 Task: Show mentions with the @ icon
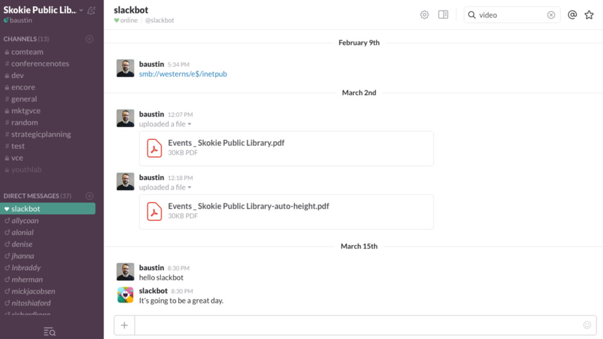point(572,15)
